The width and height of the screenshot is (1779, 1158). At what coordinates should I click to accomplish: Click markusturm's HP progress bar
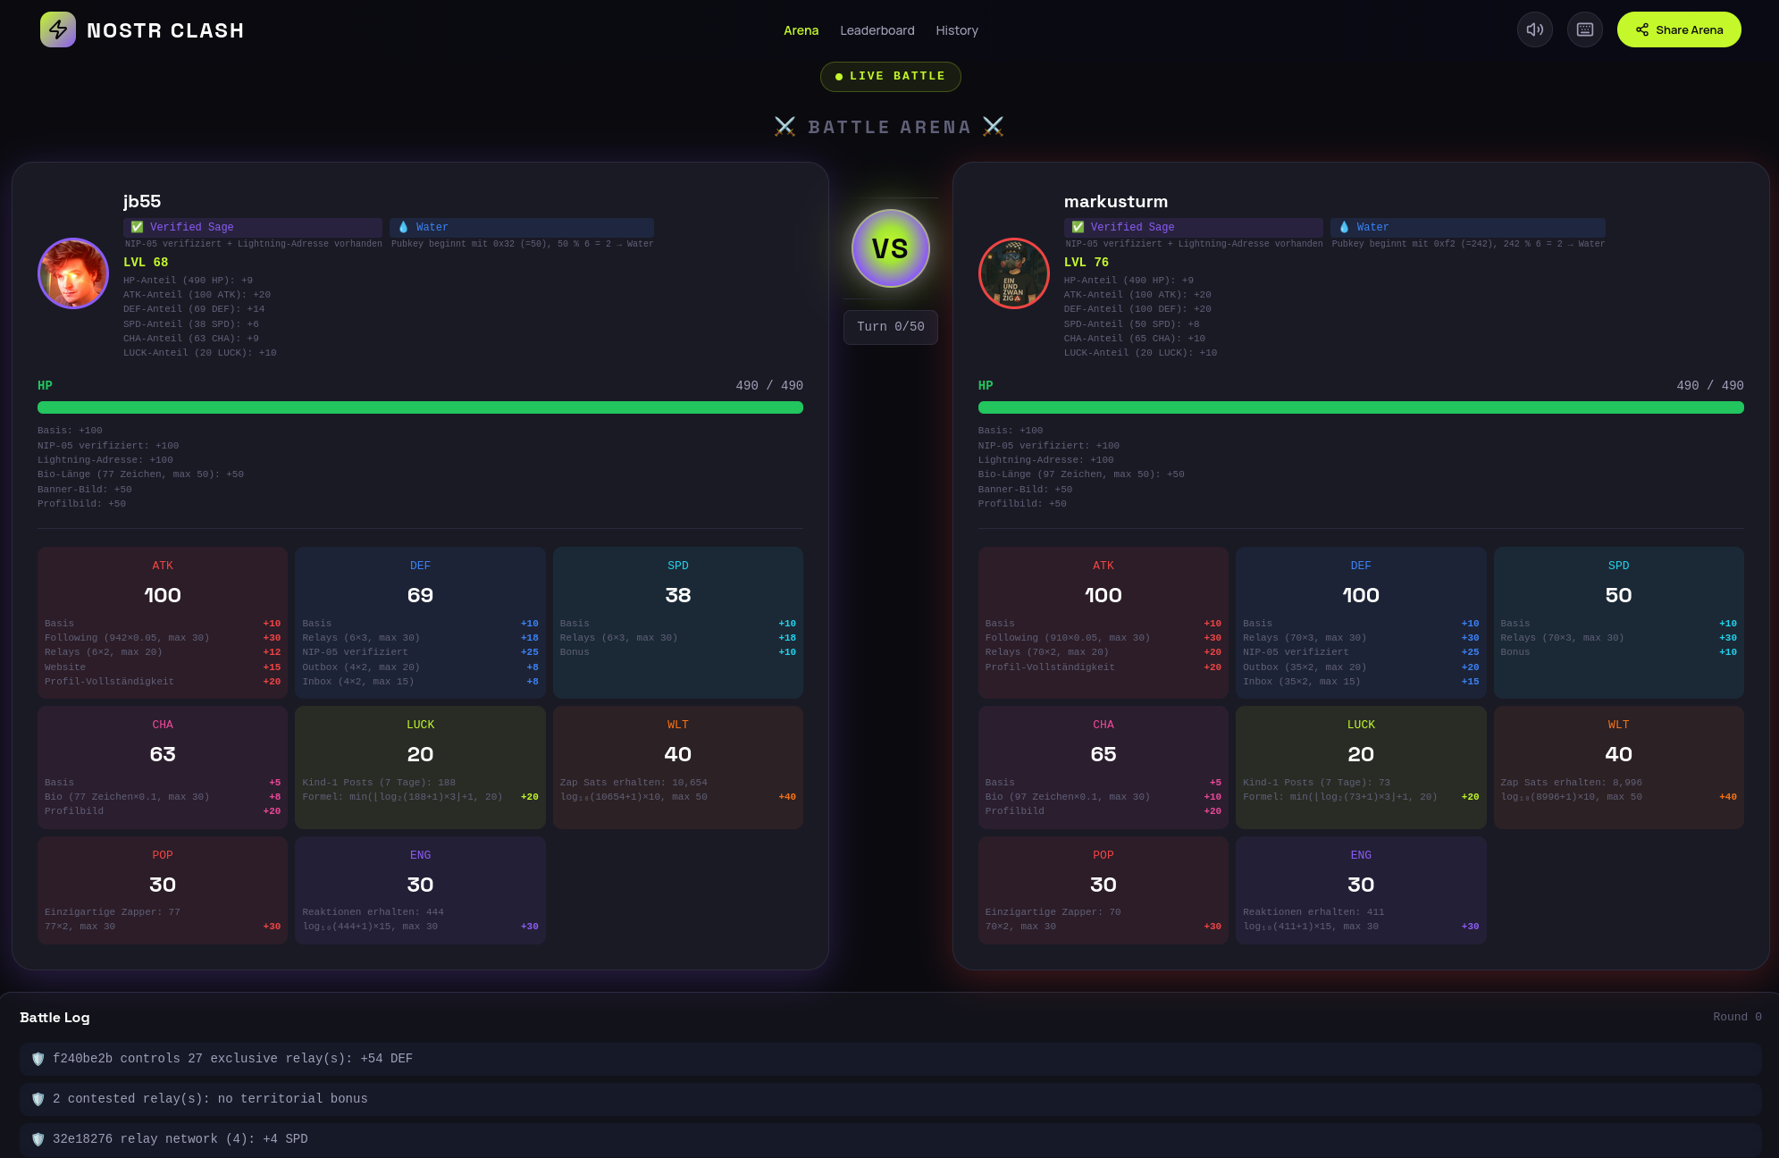tap(1360, 407)
